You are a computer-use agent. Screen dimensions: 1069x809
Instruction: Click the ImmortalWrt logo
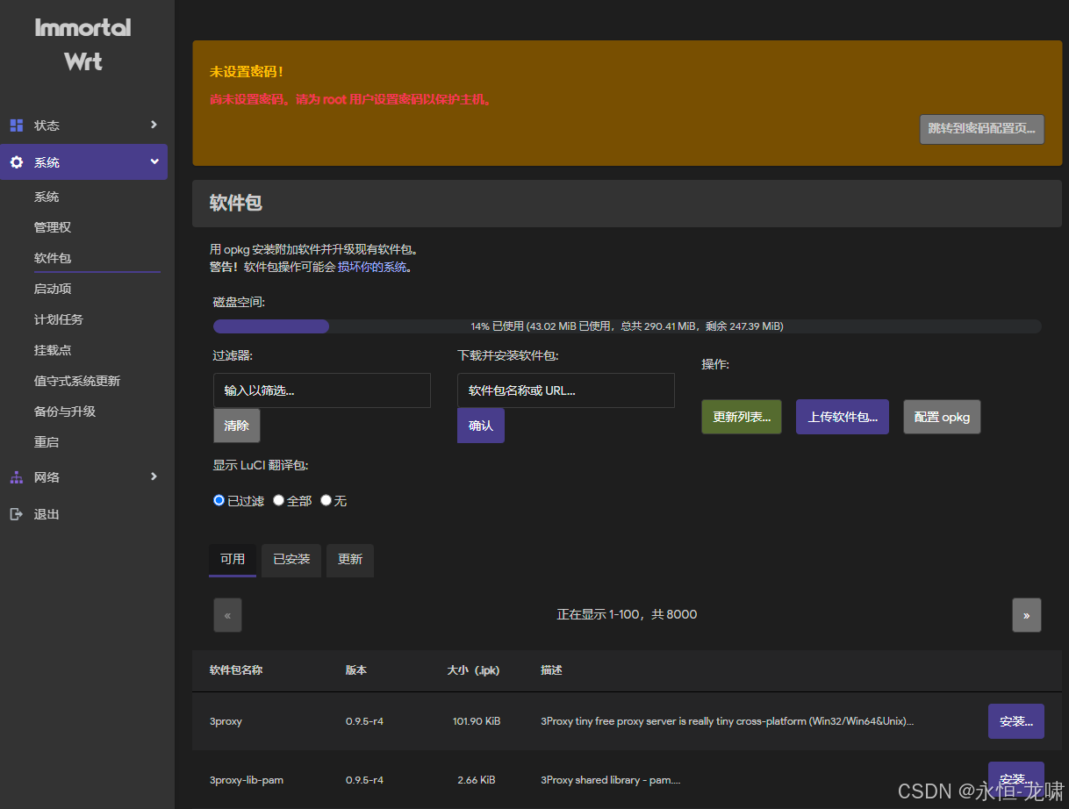tap(83, 45)
